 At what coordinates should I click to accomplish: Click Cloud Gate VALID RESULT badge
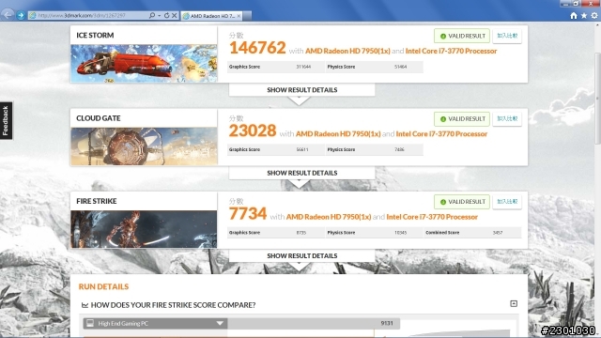click(x=462, y=119)
